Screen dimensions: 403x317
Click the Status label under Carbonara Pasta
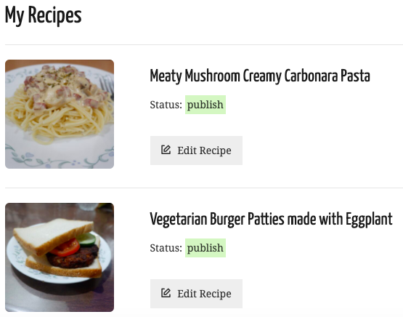(x=166, y=105)
